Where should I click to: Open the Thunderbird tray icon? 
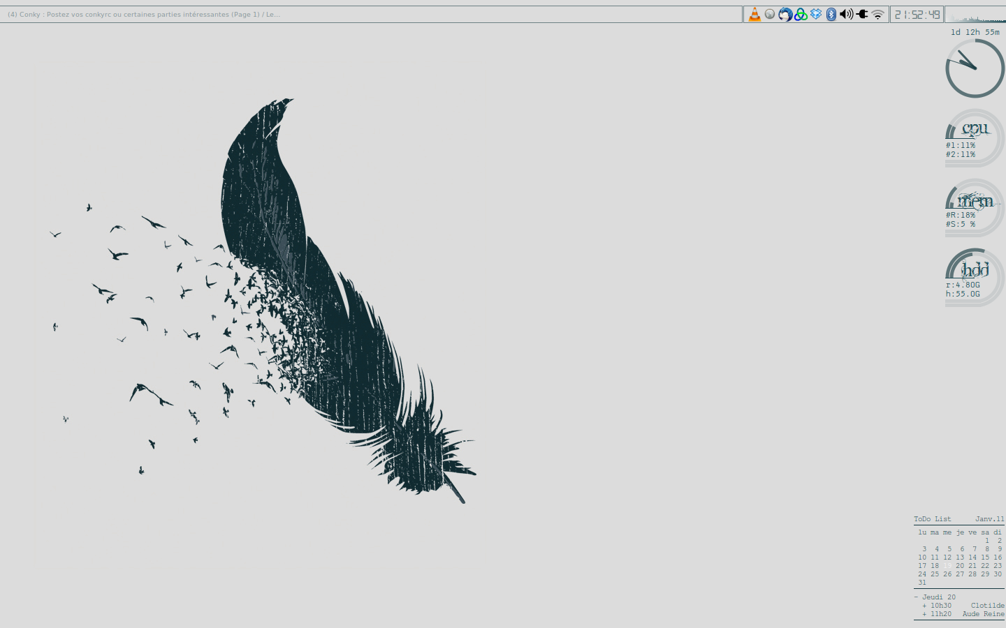785,15
